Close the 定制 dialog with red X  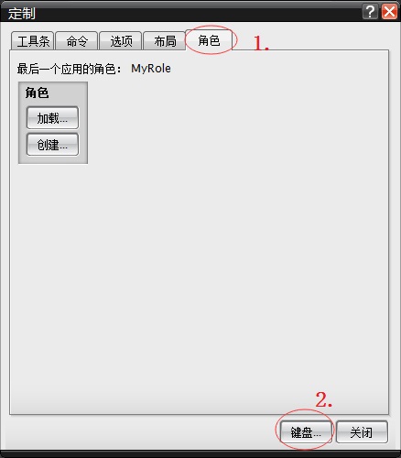click(390, 12)
